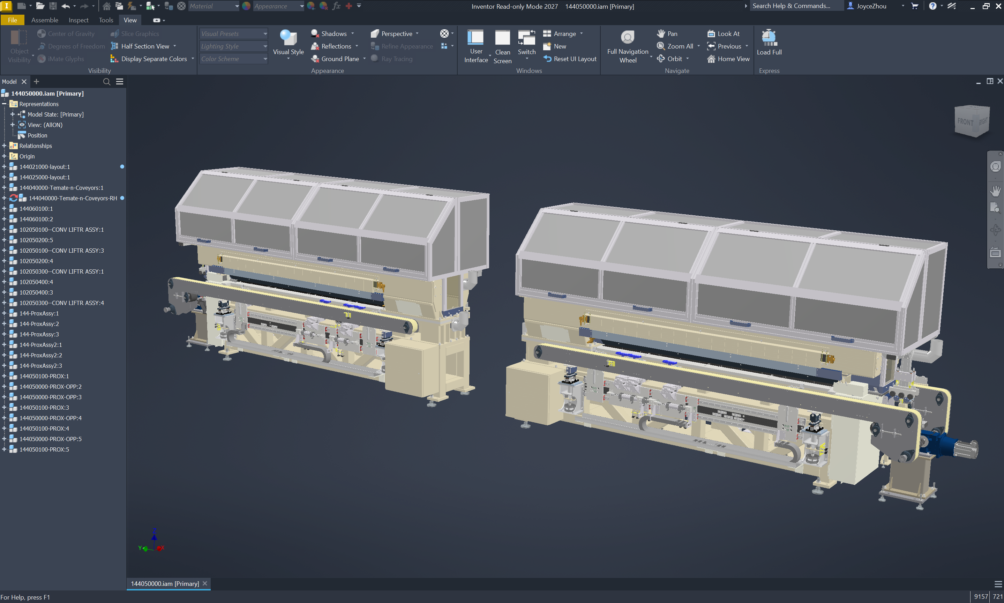Viewport: 1004px width, 603px height.
Task: Collapse the Representations folder
Action: [4, 104]
